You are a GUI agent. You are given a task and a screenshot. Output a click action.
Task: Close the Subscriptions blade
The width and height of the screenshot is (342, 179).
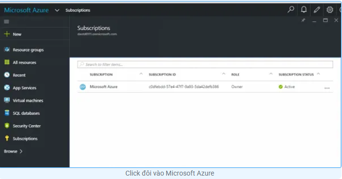click(x=336, y=20)
